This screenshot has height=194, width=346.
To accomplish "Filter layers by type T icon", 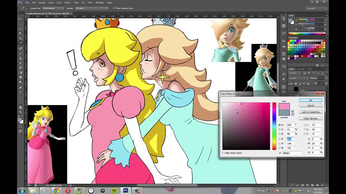I will click(x=314, y=73).
